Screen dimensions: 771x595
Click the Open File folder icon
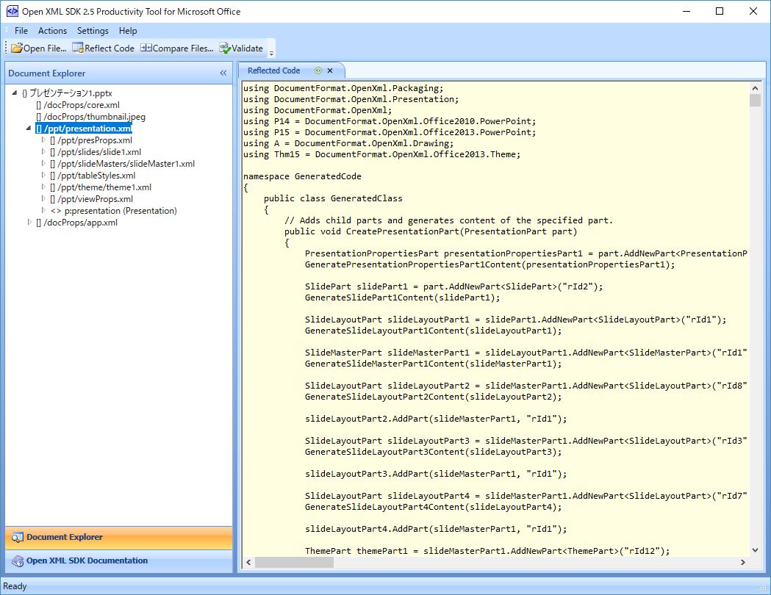click(17, 48)
